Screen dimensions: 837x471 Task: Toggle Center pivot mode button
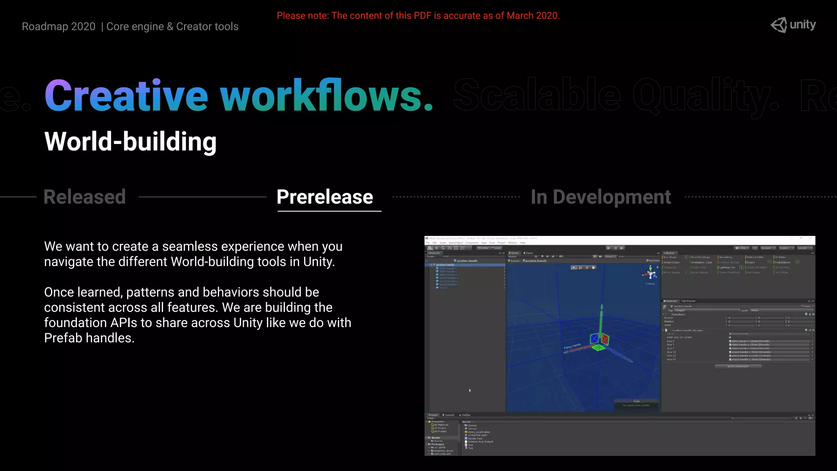(483, 248)
